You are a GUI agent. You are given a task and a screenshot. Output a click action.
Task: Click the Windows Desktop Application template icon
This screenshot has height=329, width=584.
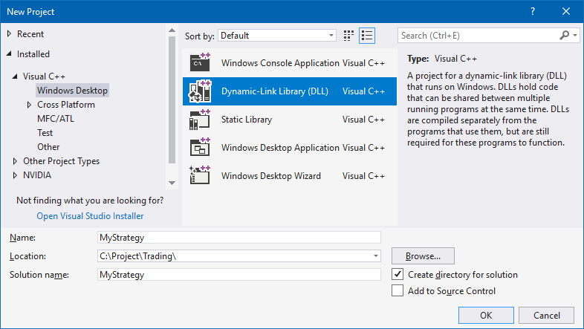pyautogui.click(x=201, y=148)
